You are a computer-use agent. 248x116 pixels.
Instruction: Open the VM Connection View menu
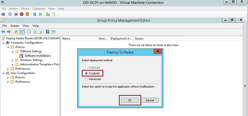51,9
